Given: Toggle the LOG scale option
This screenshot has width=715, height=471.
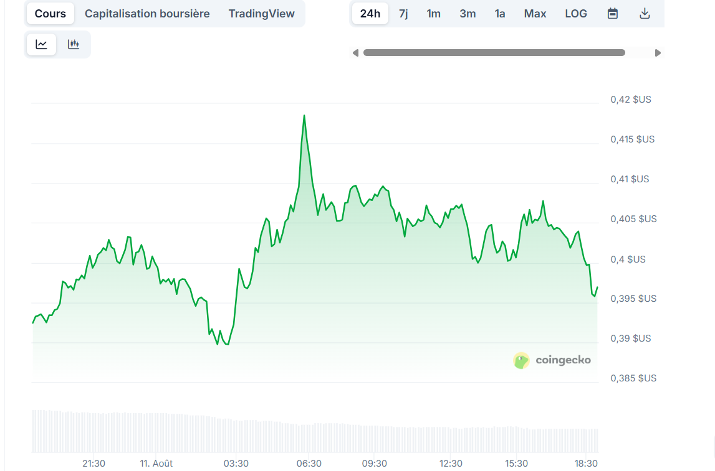Looking at the screenshot, I should 575,13.
